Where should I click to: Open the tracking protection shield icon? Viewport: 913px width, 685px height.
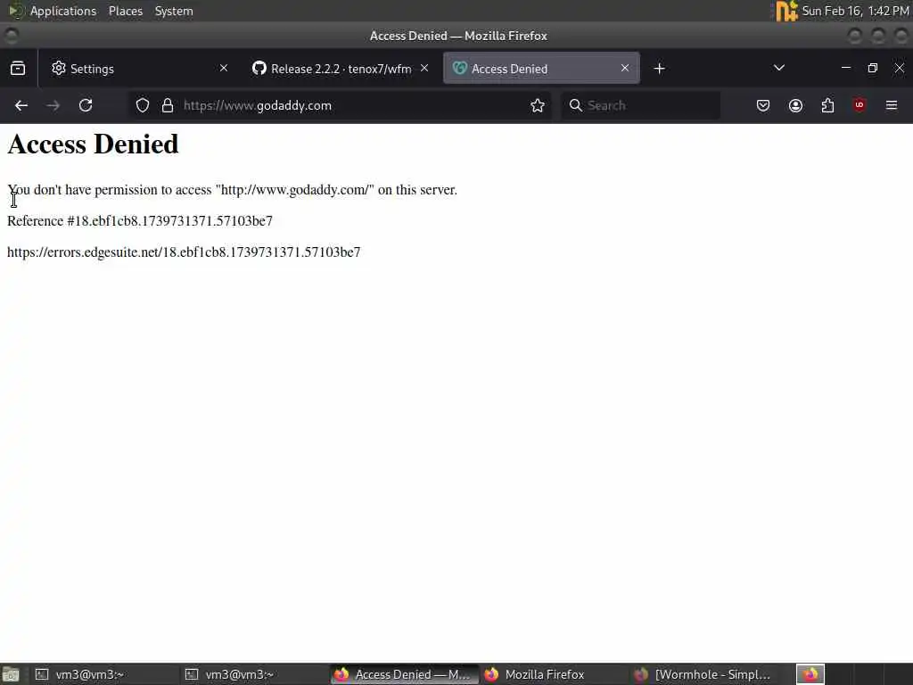143,105
